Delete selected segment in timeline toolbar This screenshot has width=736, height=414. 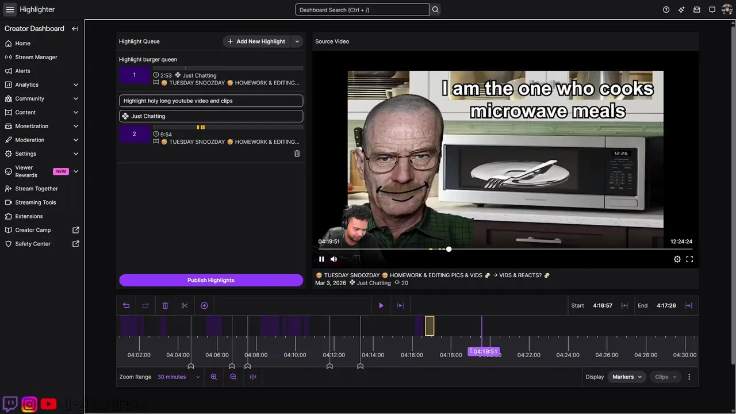tap(165, 305)
